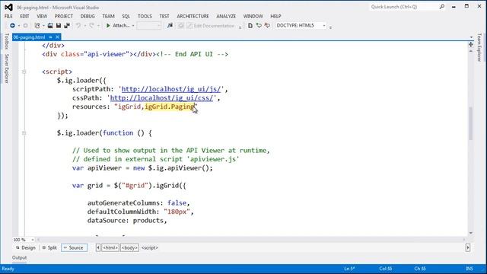Click the red arrow icon left of DOCTYPE
The image size is (487, 274).
click(267, 25)
